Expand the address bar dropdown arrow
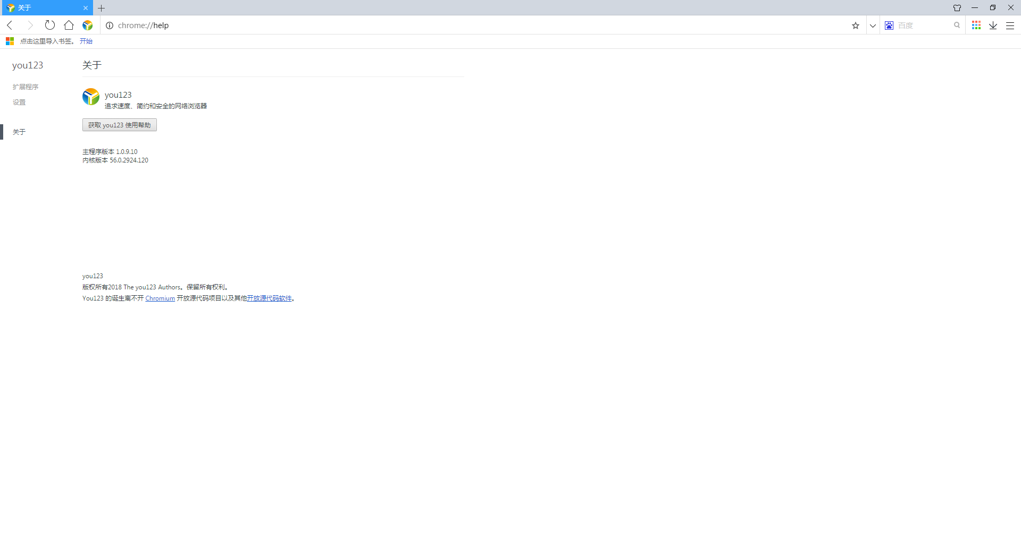This screenshot has width=1021, height=549. pos(873,25)
